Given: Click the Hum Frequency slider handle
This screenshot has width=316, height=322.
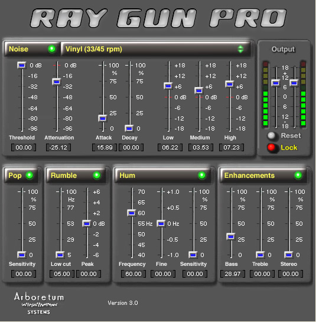Looking at the screenshot, I should [x=131, y=213].
